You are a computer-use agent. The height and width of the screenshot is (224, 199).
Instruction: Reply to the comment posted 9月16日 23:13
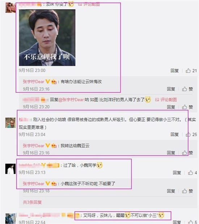pos(177,173)
